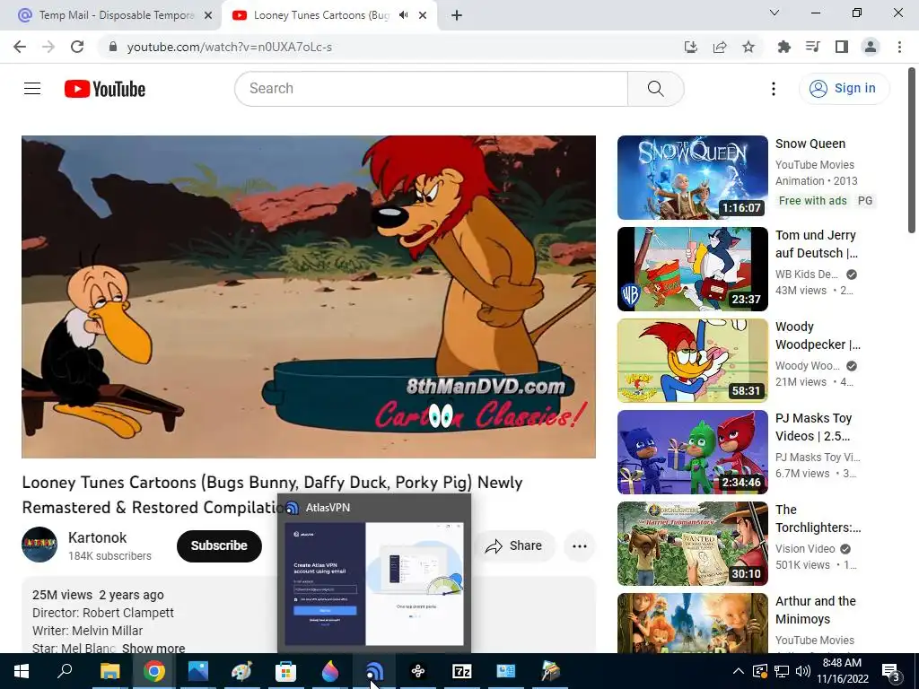Screen dimensions: 919x689
Task: Click the taskbar clock showing 8:48 AM
Action: [842, 671]
